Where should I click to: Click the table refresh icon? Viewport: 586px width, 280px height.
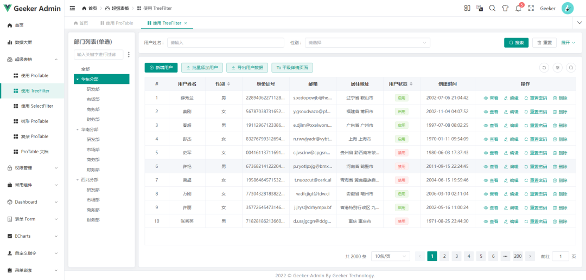click(x=544, y=68)
